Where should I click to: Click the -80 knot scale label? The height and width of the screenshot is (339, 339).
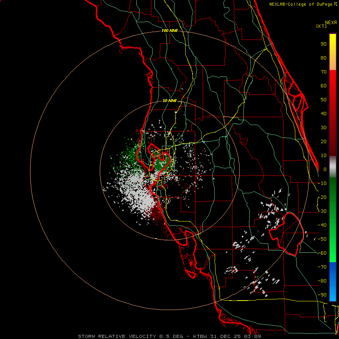322,281
